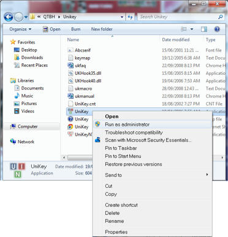Screen dimensions: 228x237
Task: Select the UniKey Chrome shortcut file icon
Action: [x=70, y=126]
